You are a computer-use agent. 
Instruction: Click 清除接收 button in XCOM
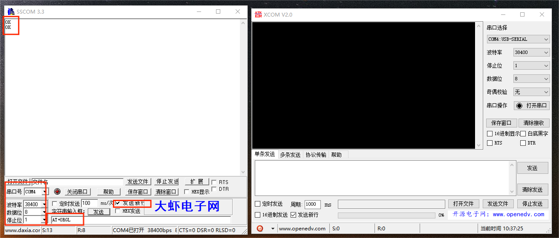tap(534, 123)
